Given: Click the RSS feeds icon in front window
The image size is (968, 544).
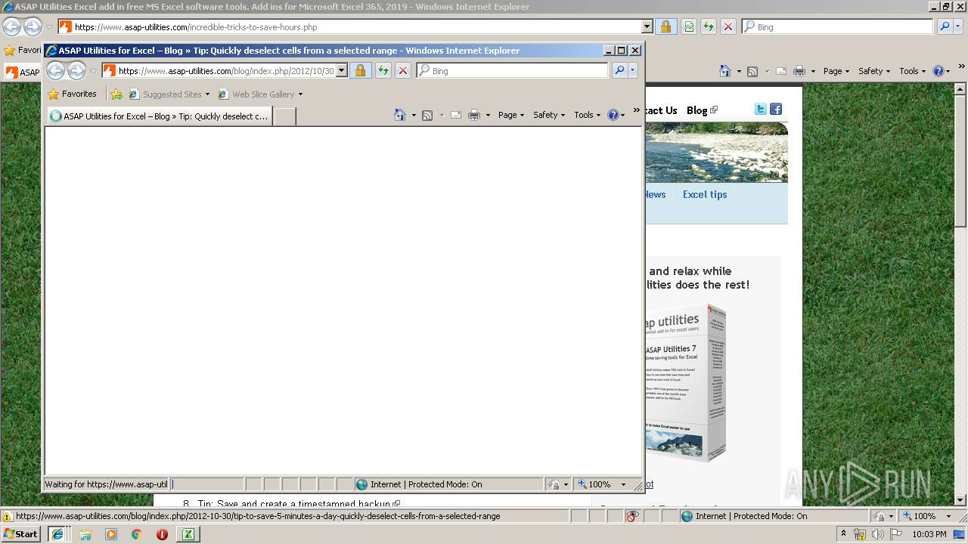Looking at the screenshot, I should coord(427,115).
